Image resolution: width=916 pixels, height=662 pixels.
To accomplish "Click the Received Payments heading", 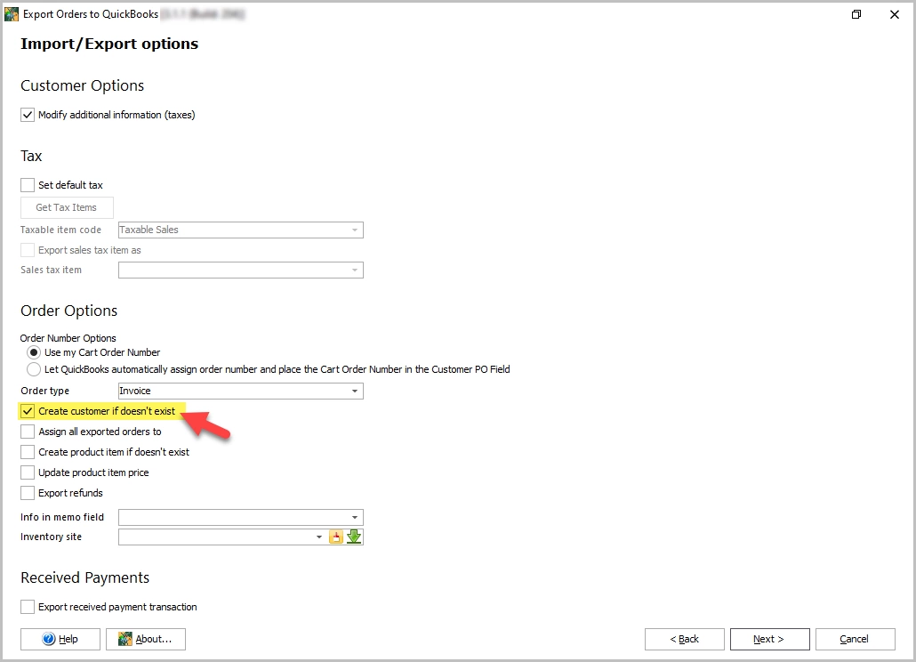I will (85, 577).
